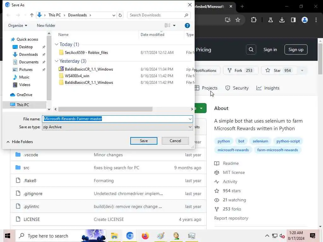Viewport: 323px width, 242px height.
Task: Star the repository
Action: tap(279, 71)
